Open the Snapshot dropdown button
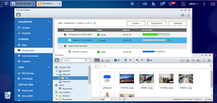The image size is (217, 103). [x=157, y=23]
